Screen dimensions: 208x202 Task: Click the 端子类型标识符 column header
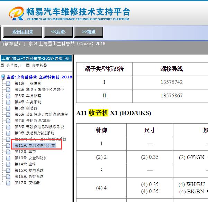pos(104,69)
